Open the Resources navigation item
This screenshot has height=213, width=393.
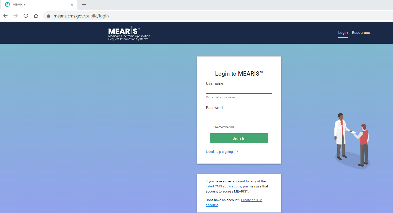(361, 33)
